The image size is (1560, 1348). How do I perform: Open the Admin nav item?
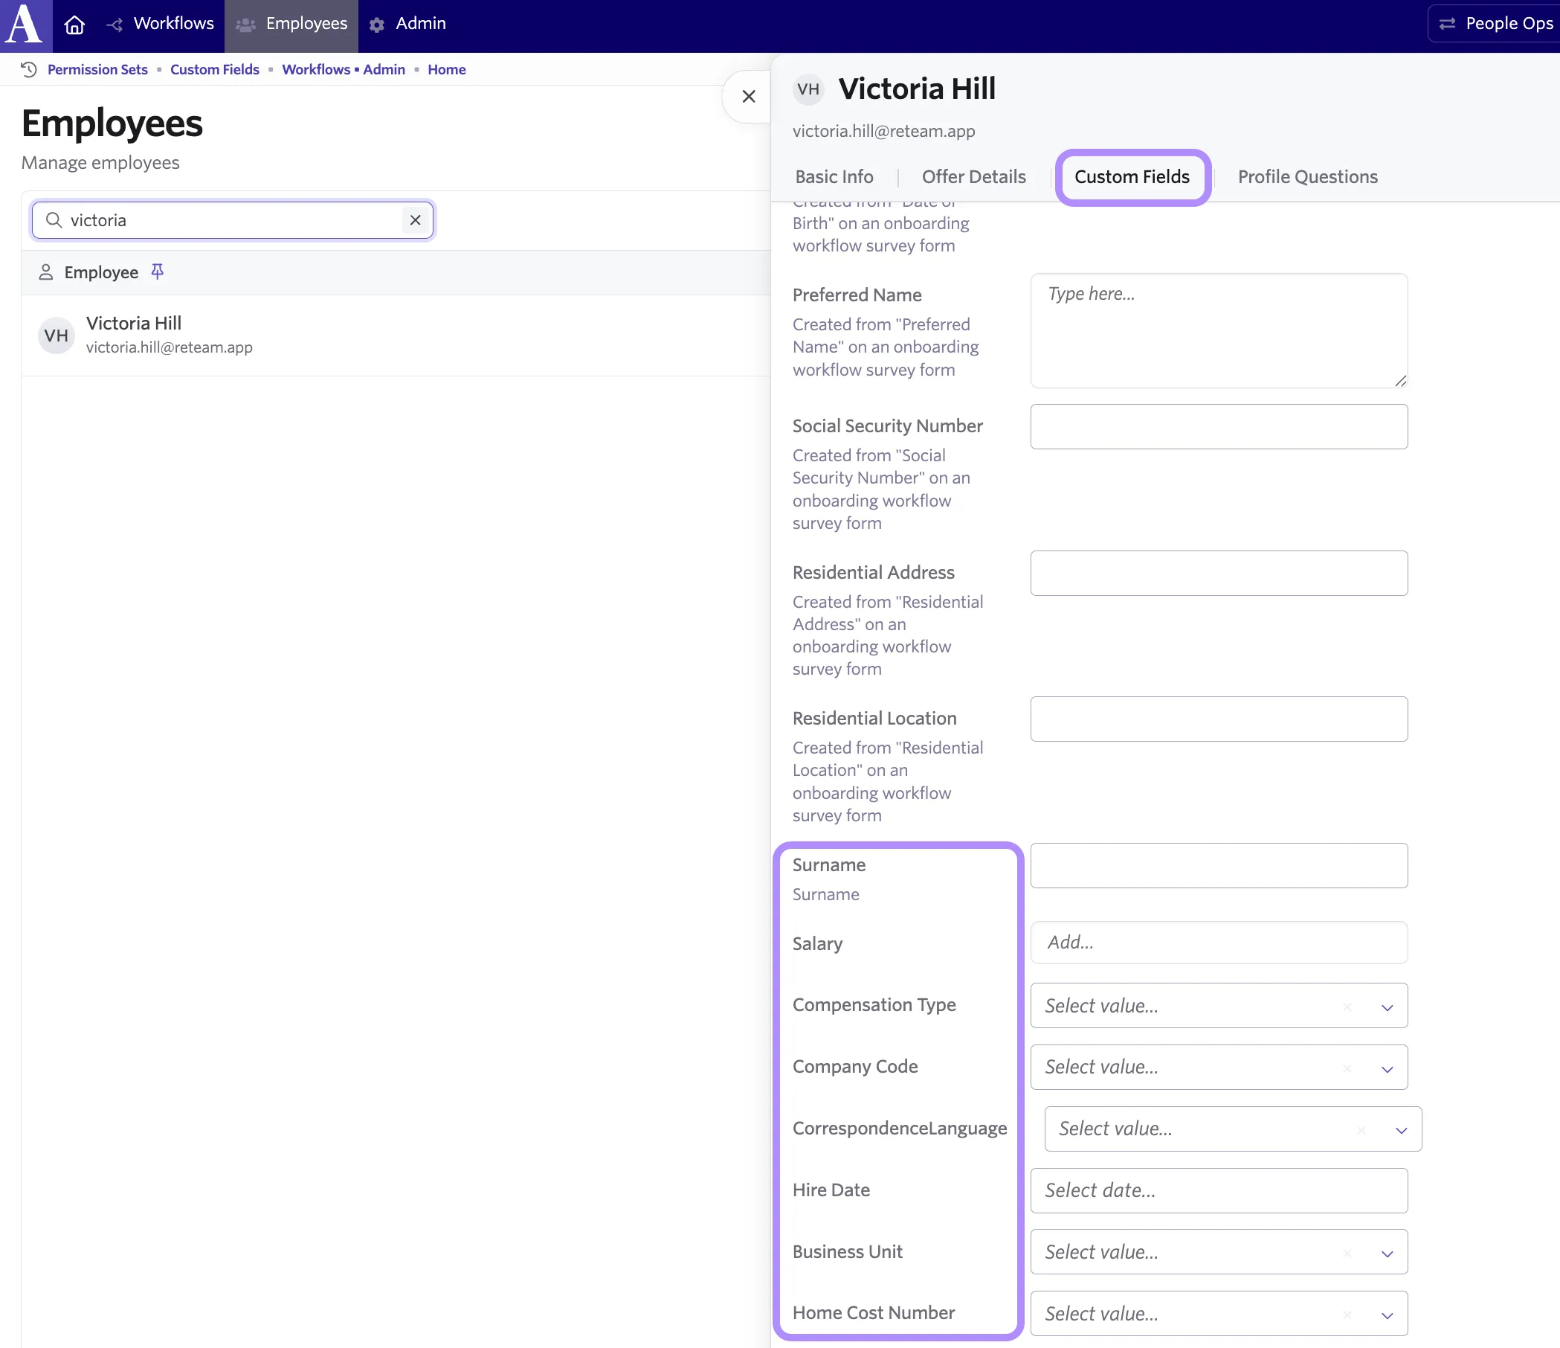click(x=407, y=24)
